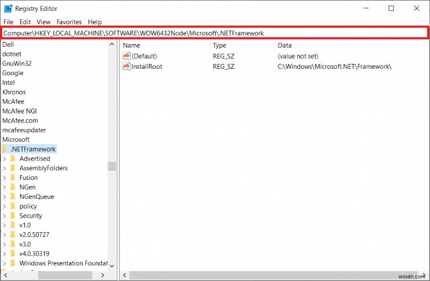Screen dimensions: 430x281
Task: Click tree pane scroll up arrow
Action: pyautogui.click(x=112, y=44)
